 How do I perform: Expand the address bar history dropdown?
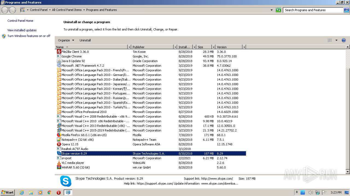(x=272, y=10)
